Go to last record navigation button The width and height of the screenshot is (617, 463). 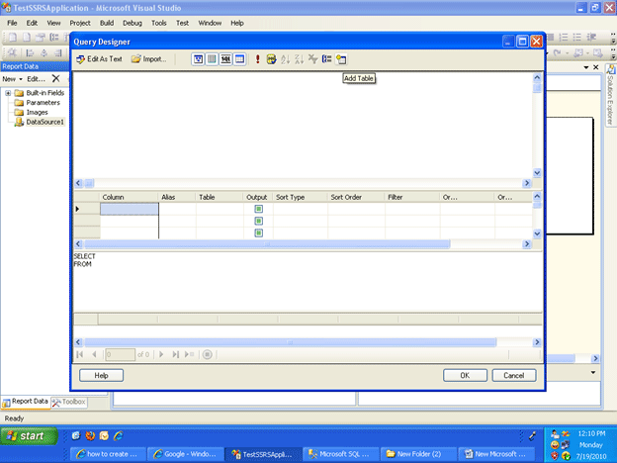pyautogui.click(x=175, y=354)
